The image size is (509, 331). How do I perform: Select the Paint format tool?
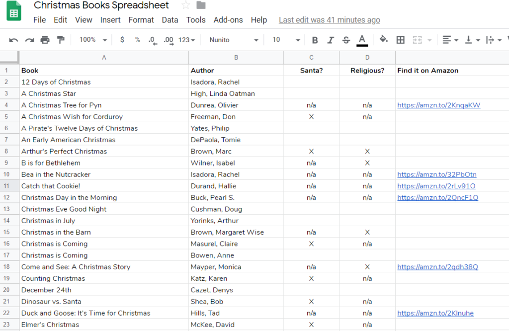pyautogui.click(x=61, y=40)
